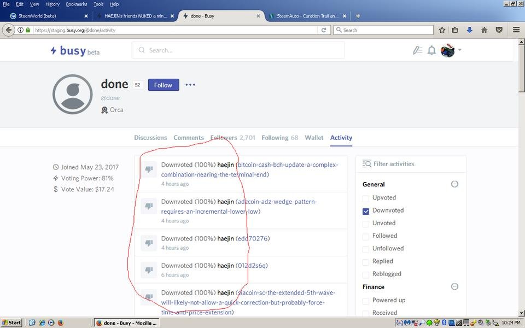
Task: Collapse the General filter section
Action: click(x=454, y=184)
